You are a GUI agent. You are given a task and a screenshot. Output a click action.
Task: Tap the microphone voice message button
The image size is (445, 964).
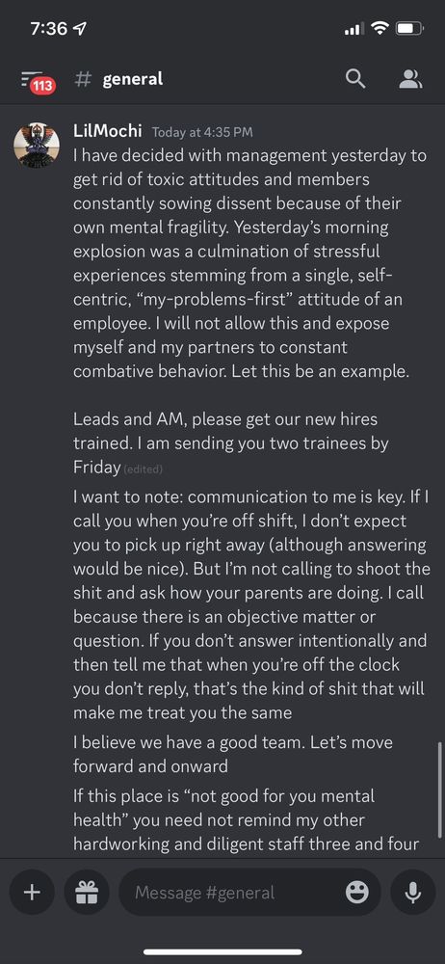[x=412, y=892]
